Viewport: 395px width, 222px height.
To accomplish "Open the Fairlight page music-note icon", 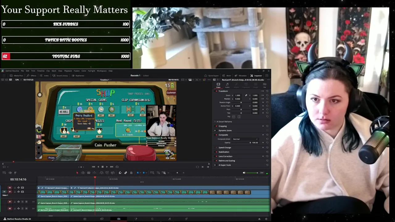I will click(169, 219).
